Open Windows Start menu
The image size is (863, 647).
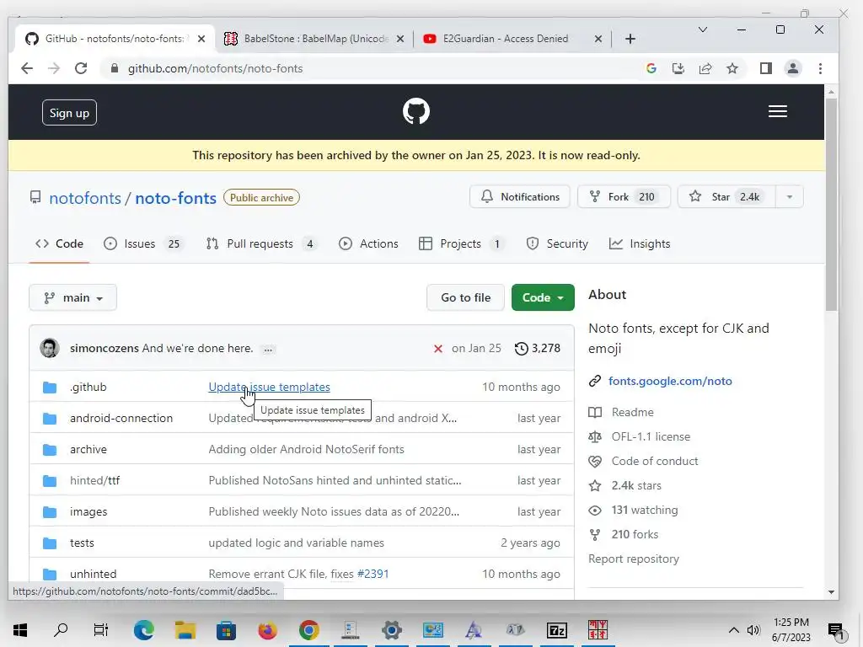pos(20,630)
